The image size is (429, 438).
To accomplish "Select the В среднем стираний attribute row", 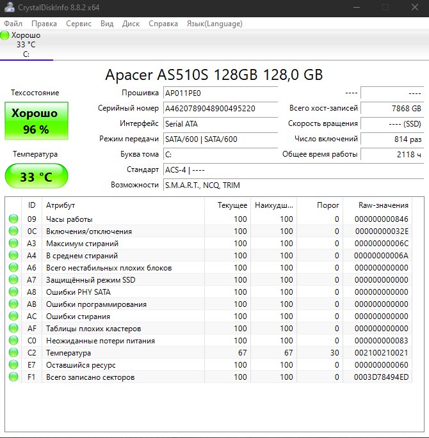I will [209, 256].
